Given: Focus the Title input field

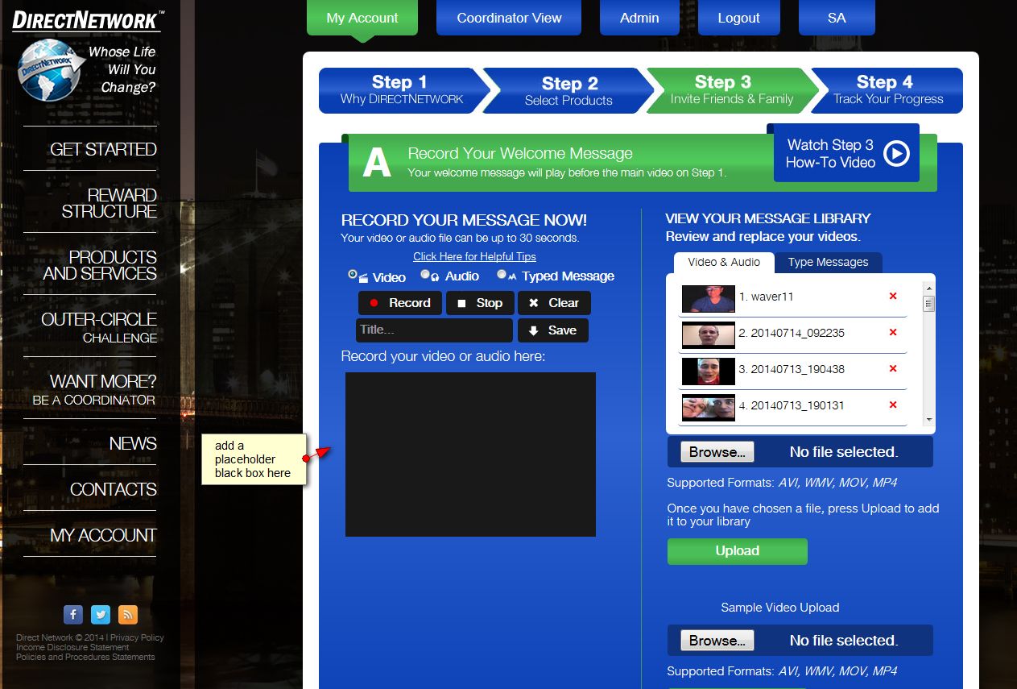Looking at the screenshot, I should pos(434,330).
